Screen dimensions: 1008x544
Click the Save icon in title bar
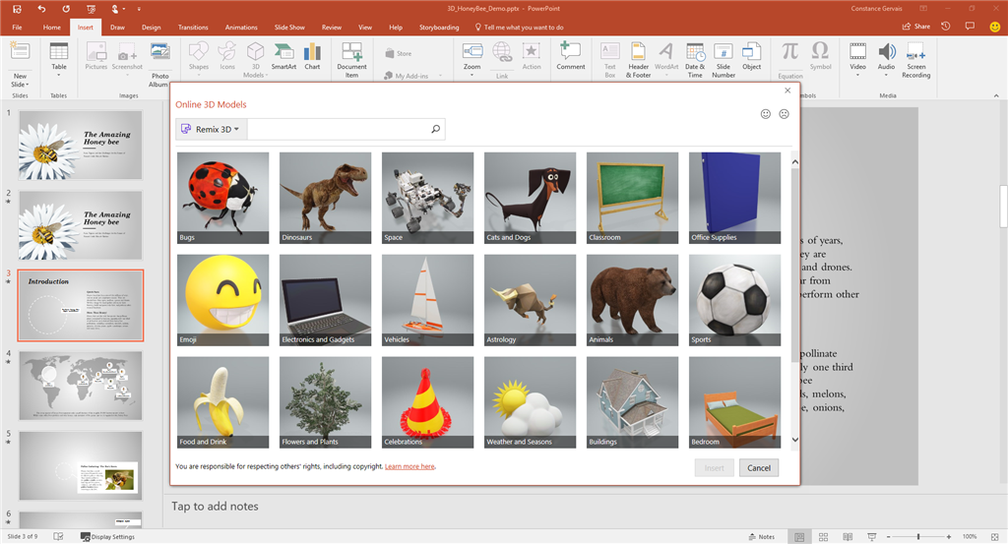[x=17, y=9]
